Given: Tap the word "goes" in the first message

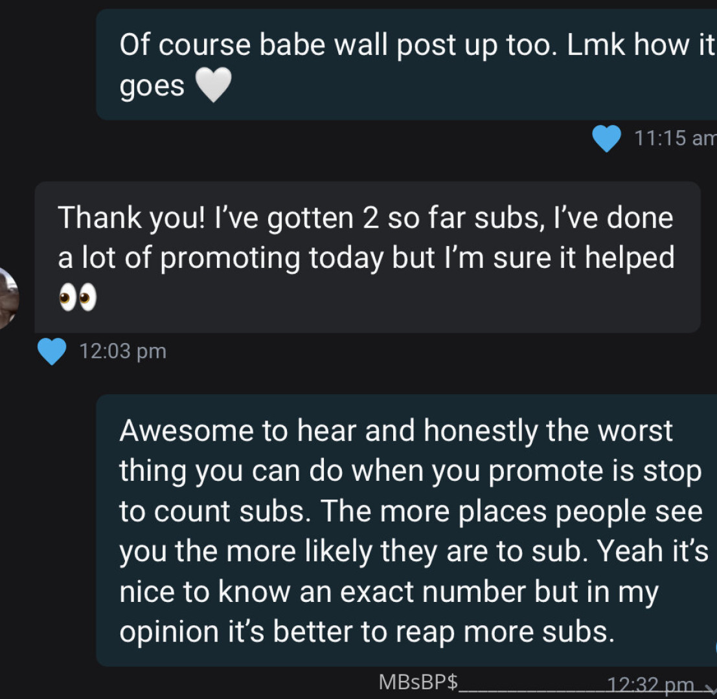Looking at the screenshot, I should tap(152, 86).
